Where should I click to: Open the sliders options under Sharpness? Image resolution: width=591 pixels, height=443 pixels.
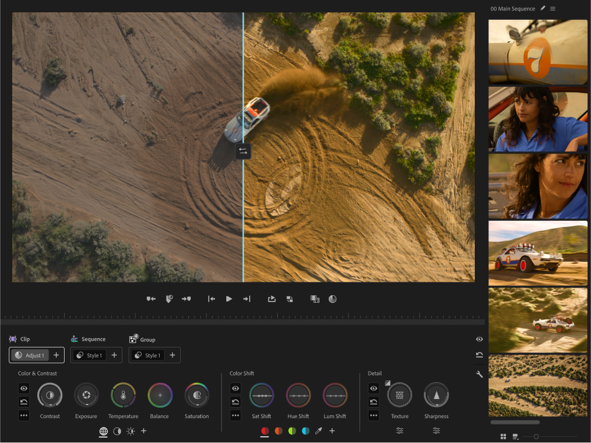(x=436, y=431)
